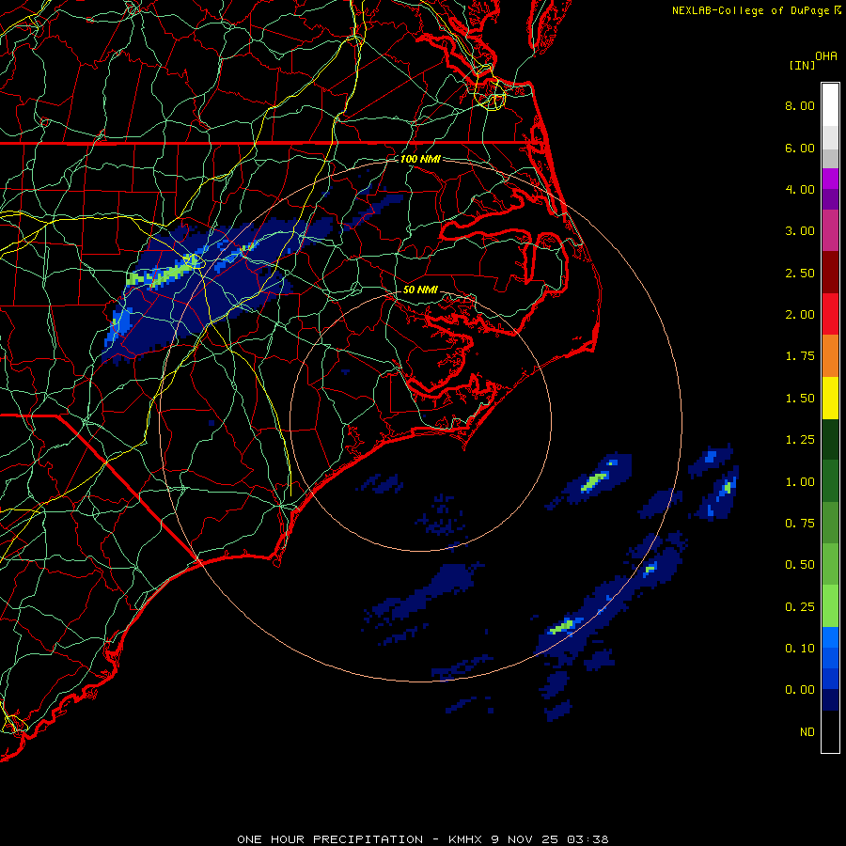Click the 6.00 scale value
Viewport: 846px width, 846px height.
(x=800, y=148)
